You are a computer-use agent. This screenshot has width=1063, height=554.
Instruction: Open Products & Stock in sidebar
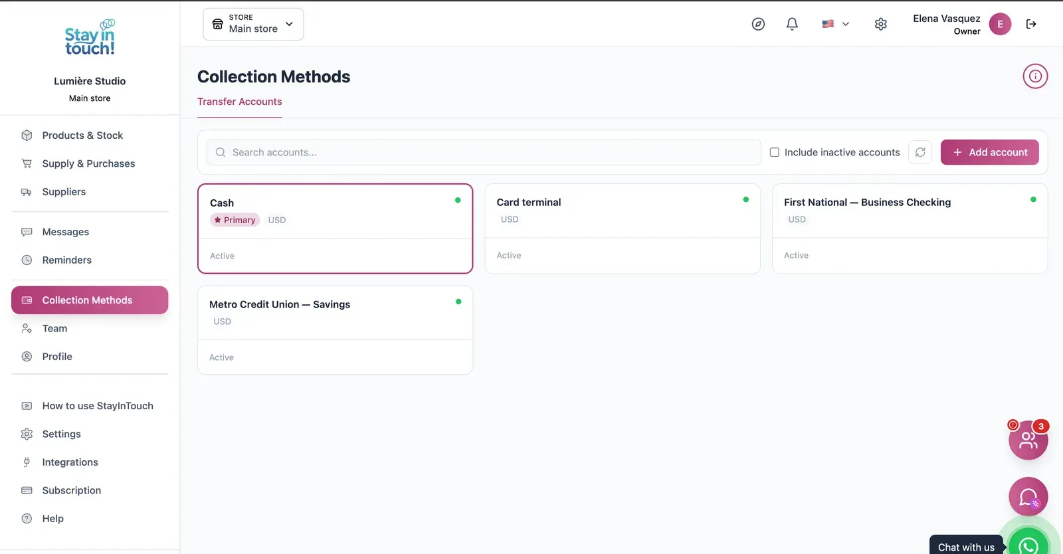point(90,136)
